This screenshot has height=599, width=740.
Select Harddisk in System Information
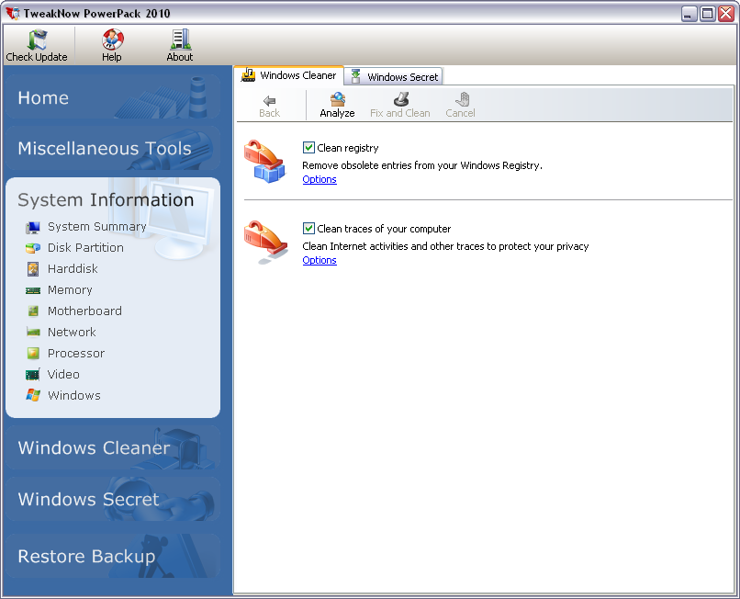(x=73, y=269)
